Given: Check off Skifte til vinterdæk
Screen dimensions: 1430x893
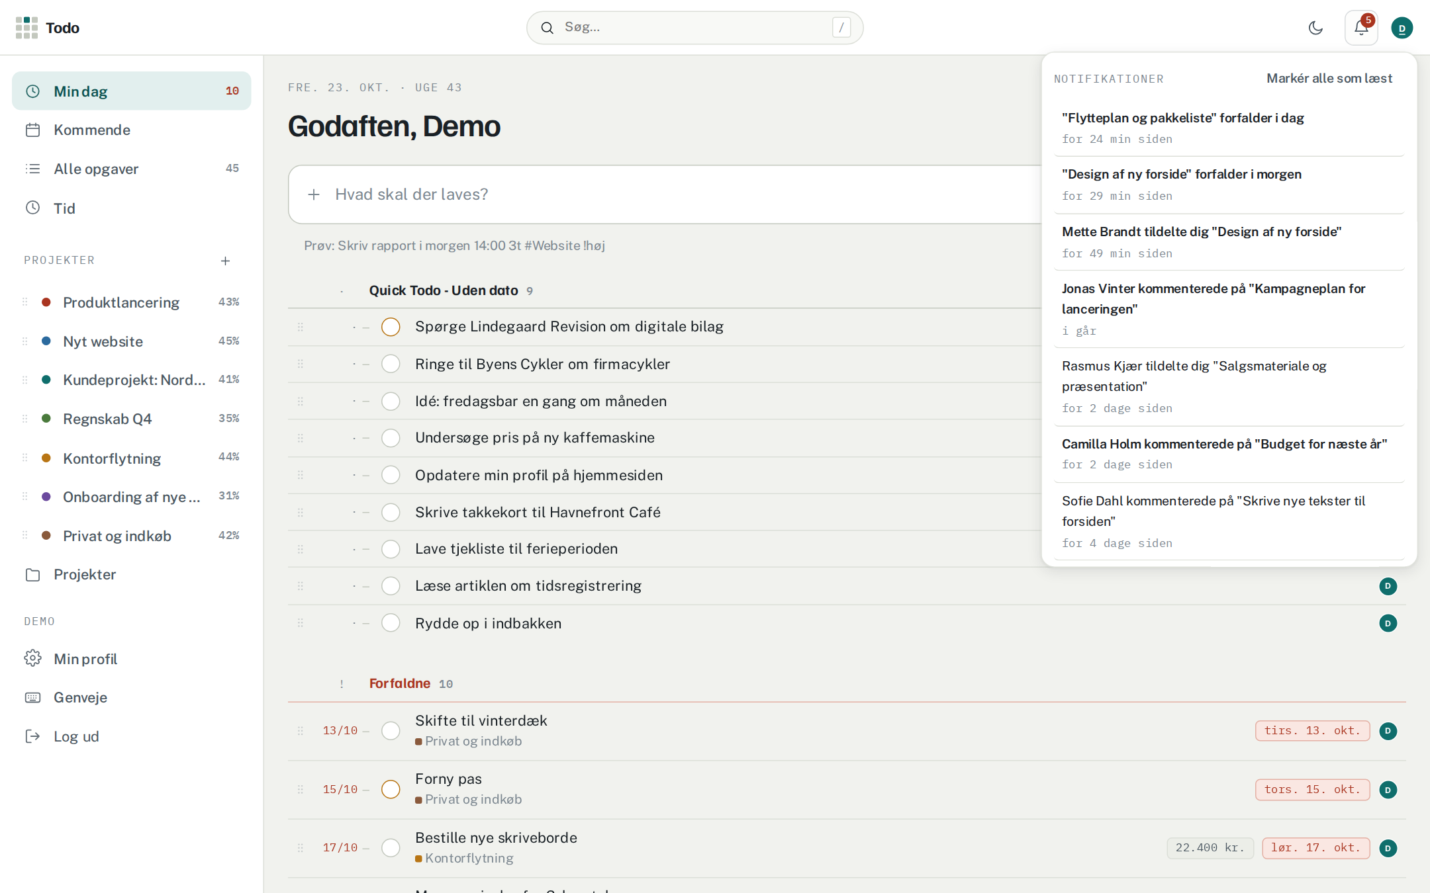Looking at the screenshot, I should pos(391,731).
